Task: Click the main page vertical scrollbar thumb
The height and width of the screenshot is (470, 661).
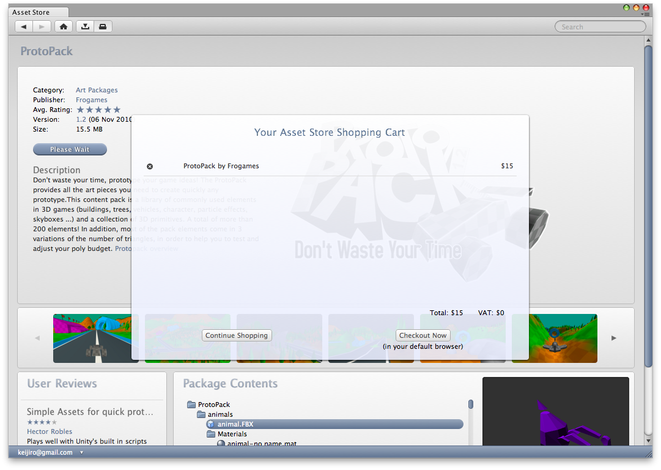Action: click(x=648, y=206)
